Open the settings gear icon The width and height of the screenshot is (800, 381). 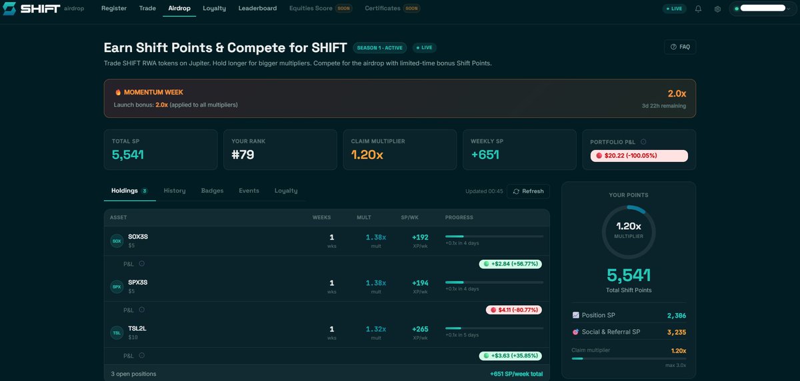point(717,9)
